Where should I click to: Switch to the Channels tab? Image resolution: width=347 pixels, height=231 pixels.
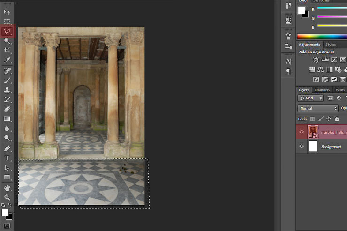click(x=322, y=90)
